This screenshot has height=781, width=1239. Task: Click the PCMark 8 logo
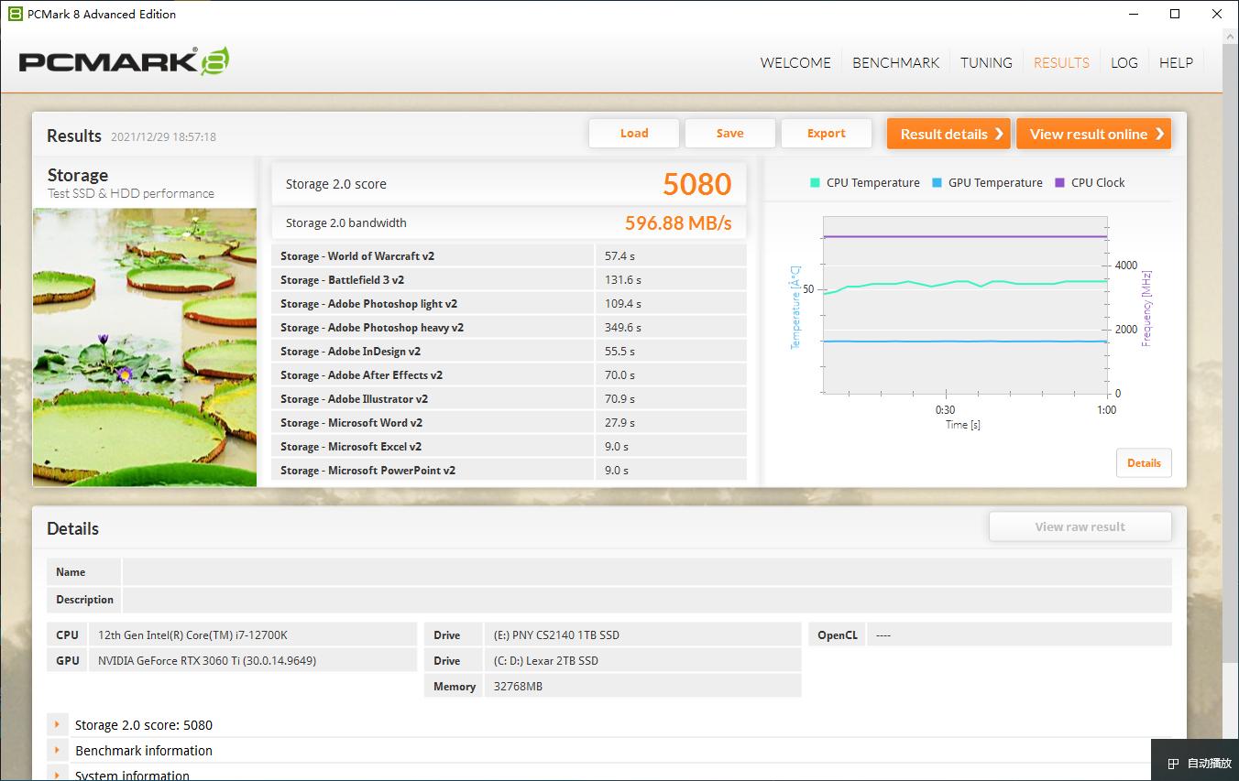124,61
